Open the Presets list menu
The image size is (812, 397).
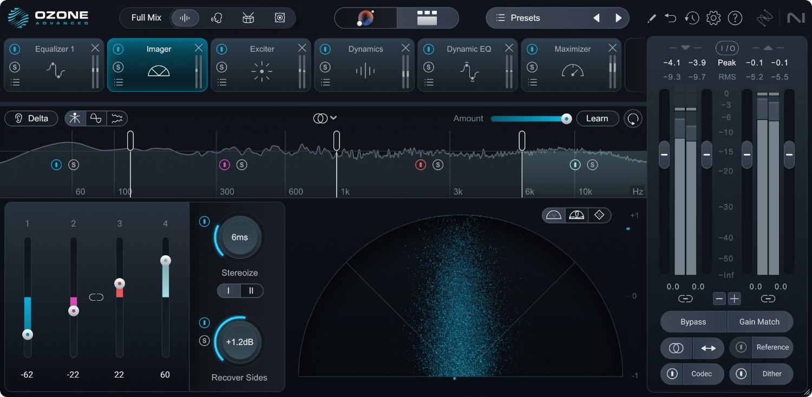click(x=519, y=18)
